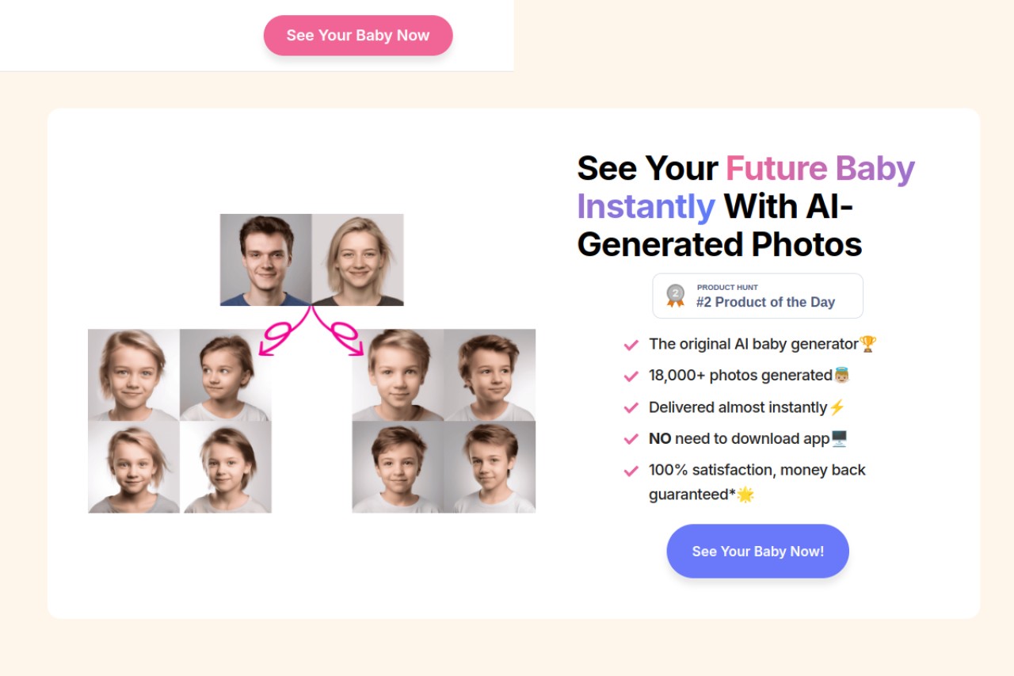Click checkmark beside 18,000+ photos generated
This screenshot has width=1014, height=676.
tap(631, 376)
